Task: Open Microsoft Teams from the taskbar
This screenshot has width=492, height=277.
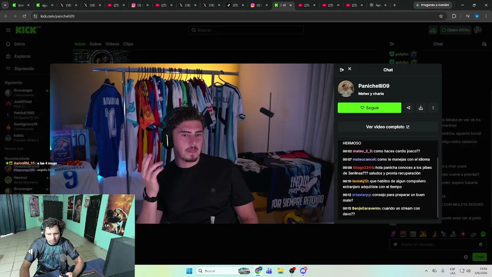Action: pos(269,271)
